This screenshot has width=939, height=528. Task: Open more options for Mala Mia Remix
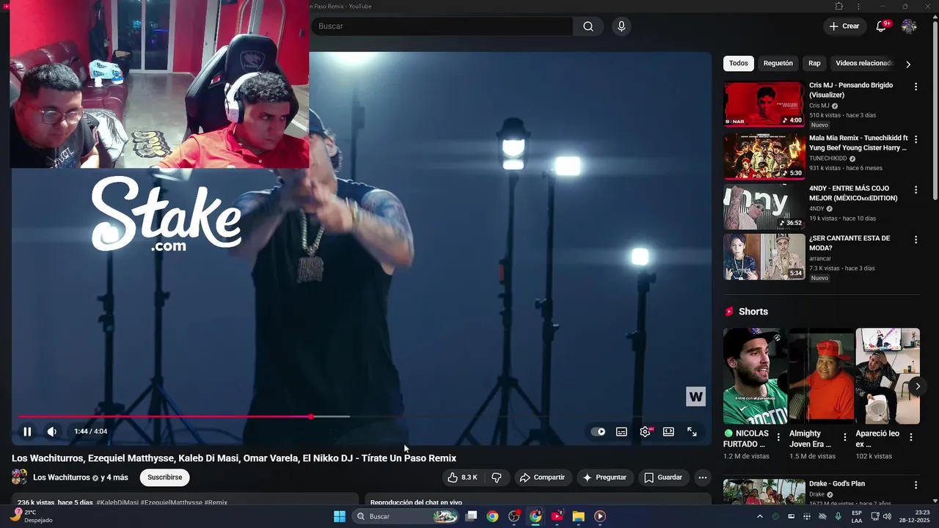pyautogui.click(x=916, y=138)
